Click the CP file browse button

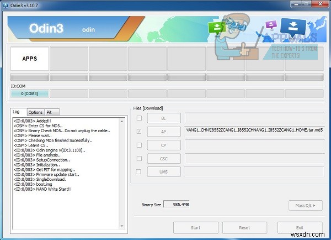[x=164, y=145]
